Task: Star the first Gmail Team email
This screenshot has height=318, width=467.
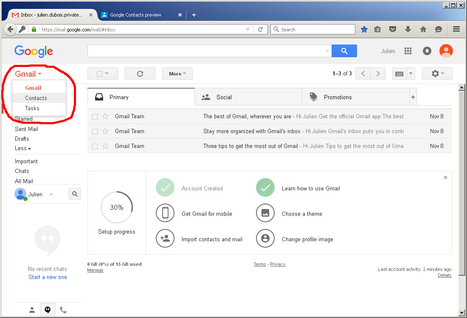Action: (106, 117)
